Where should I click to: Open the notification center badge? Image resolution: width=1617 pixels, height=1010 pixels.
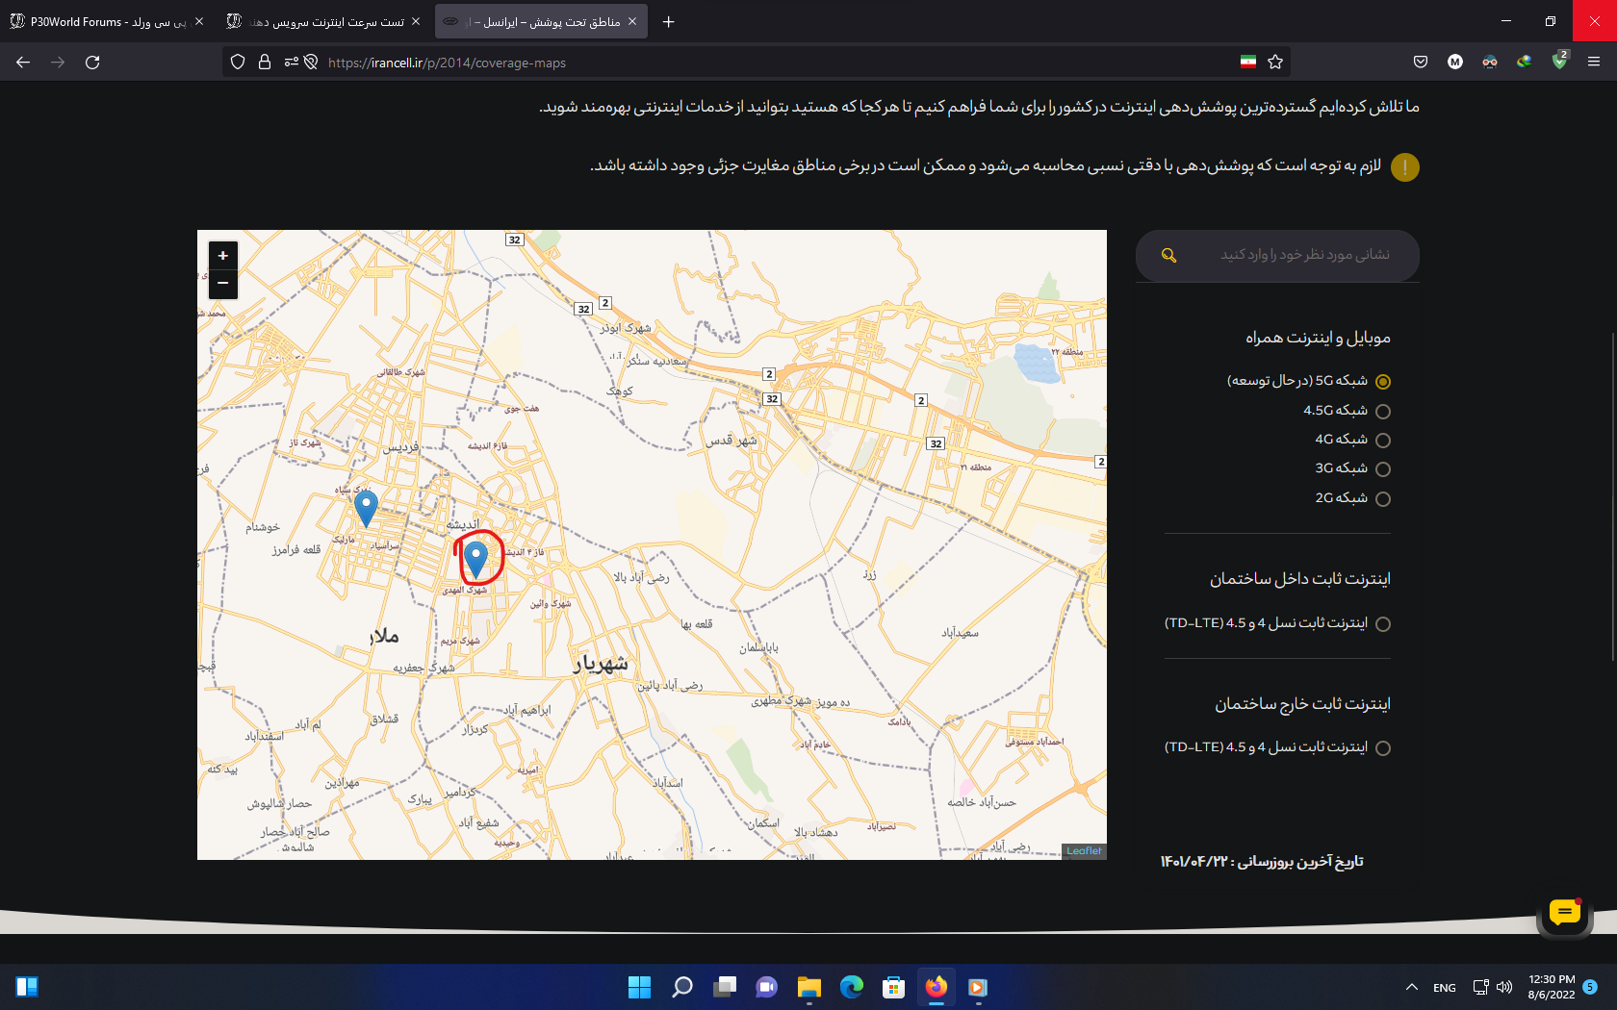1590,987
